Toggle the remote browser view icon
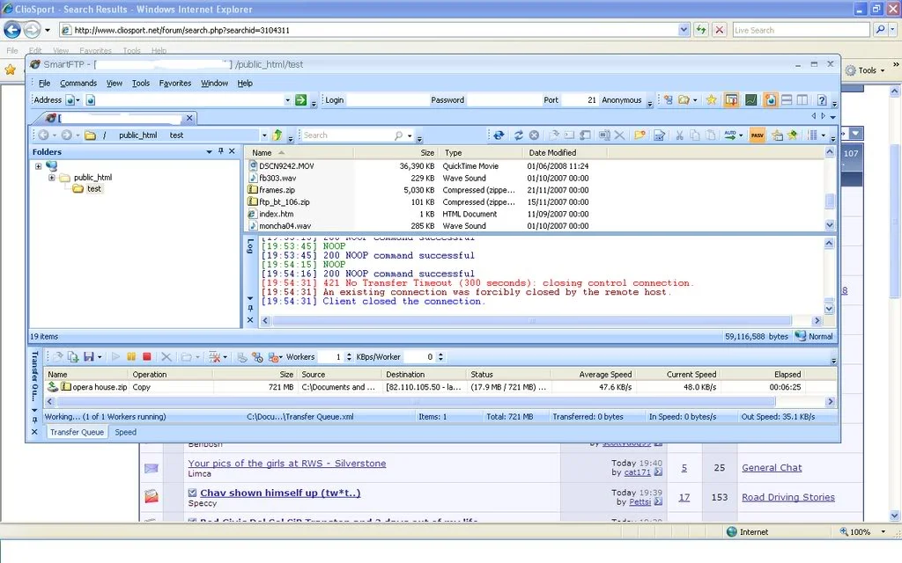The width and height of the screenshot is (902, 563). [770, 100]
